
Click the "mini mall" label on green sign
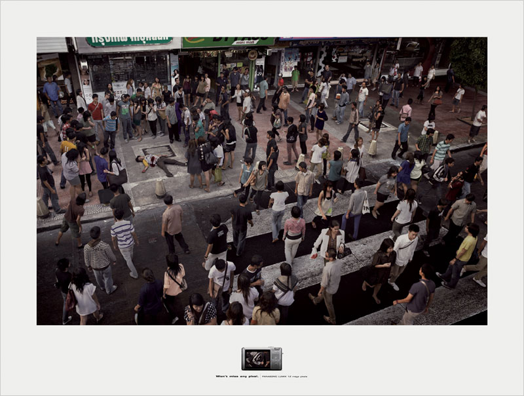point(245,42)
